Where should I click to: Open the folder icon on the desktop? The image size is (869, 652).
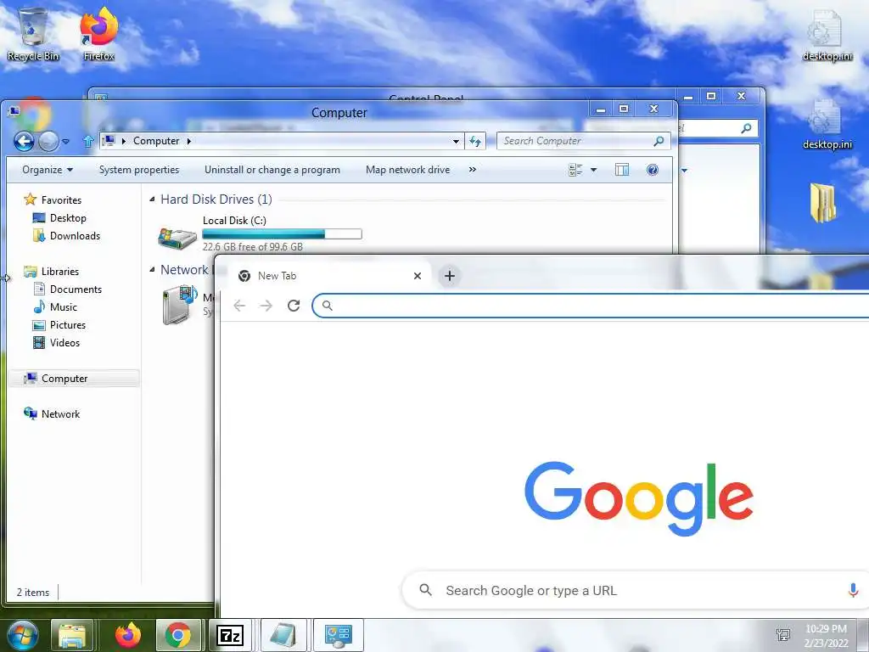tap(823, 203)
